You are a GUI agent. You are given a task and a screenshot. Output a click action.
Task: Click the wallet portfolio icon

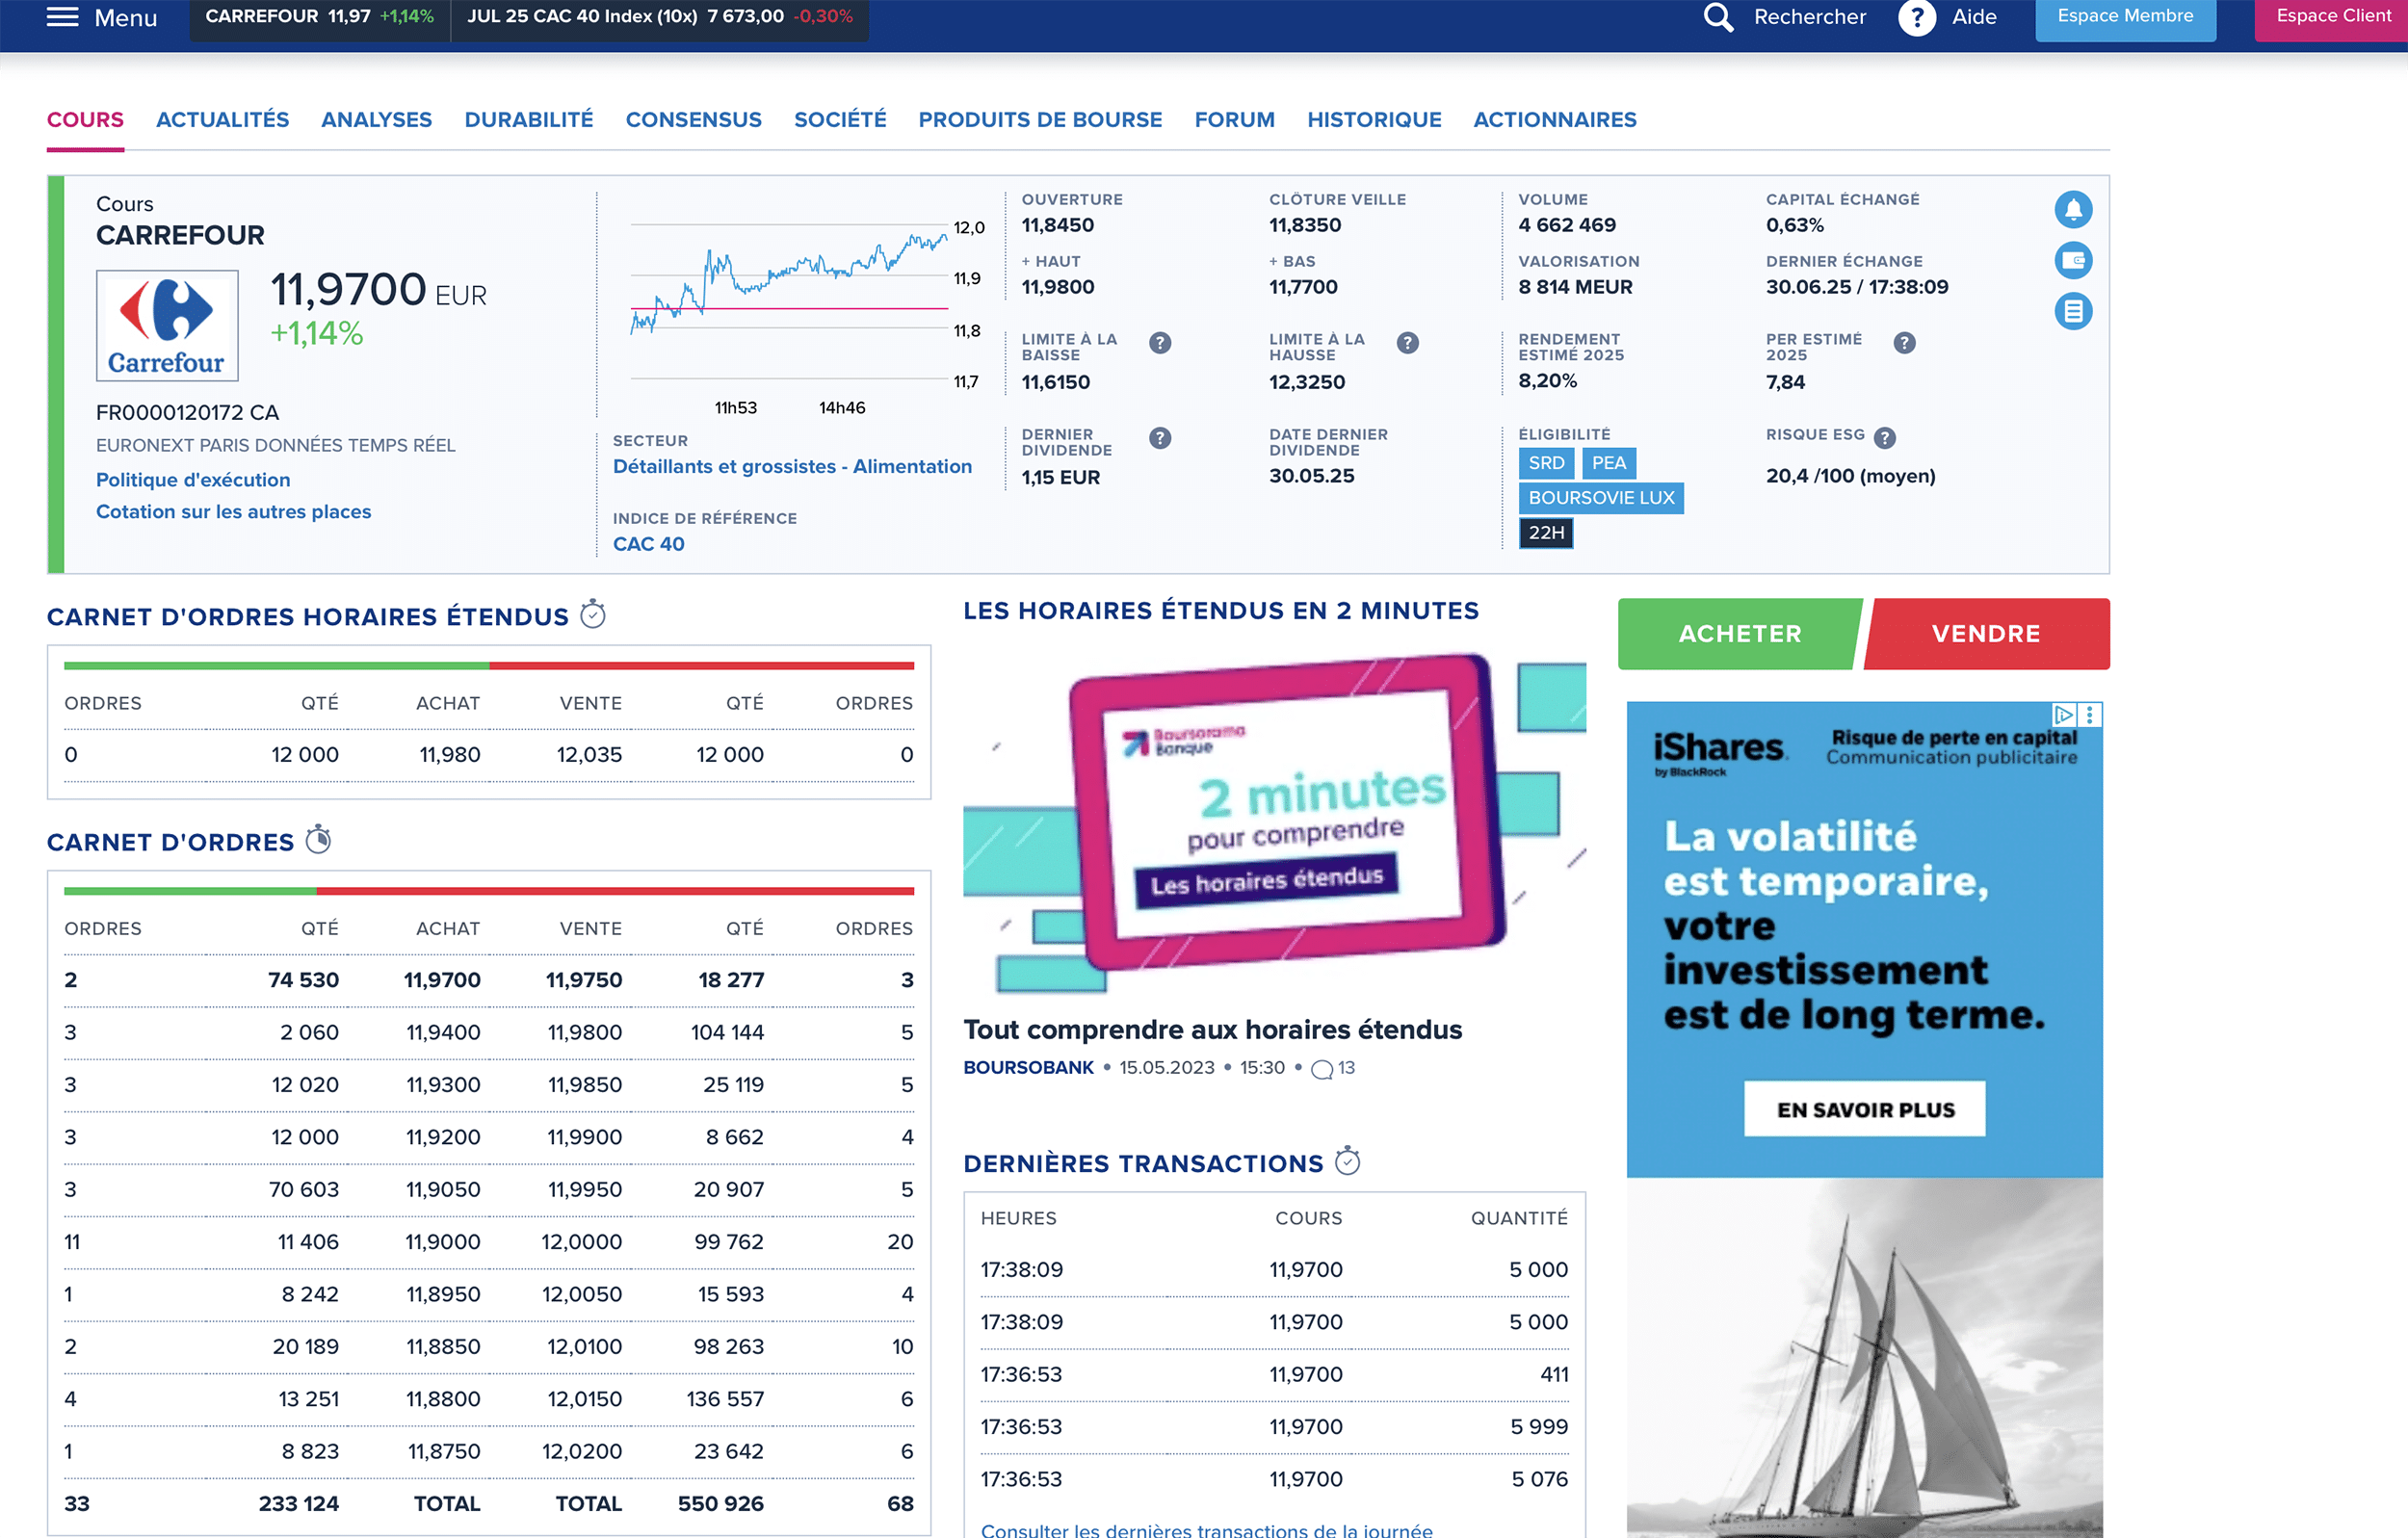click(2073, 260)
